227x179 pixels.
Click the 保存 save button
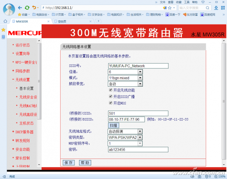point(68,163)
